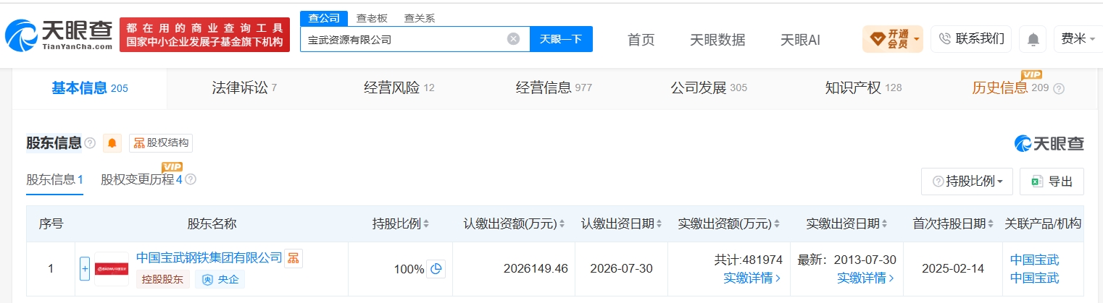Switch to 经营风险 tab
Screen dimensions: 1103x303
pyautogui.click(x=399, y=88)
